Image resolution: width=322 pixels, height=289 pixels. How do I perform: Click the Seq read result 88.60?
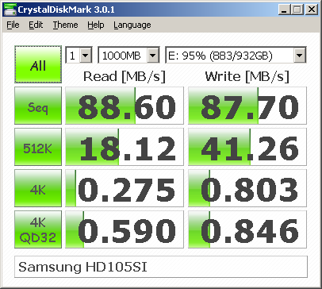pos(125,106)
